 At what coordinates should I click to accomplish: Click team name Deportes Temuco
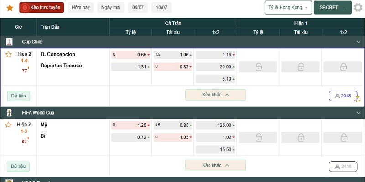(x=62, y=66)
